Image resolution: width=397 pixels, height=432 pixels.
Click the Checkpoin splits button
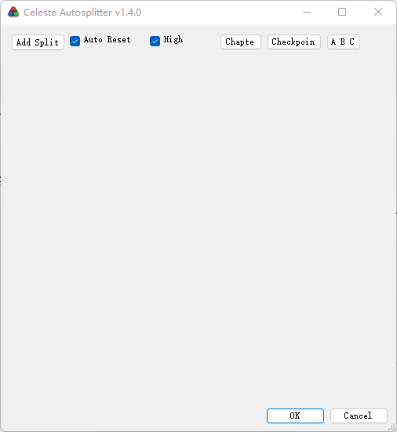(x=294, y=42)
